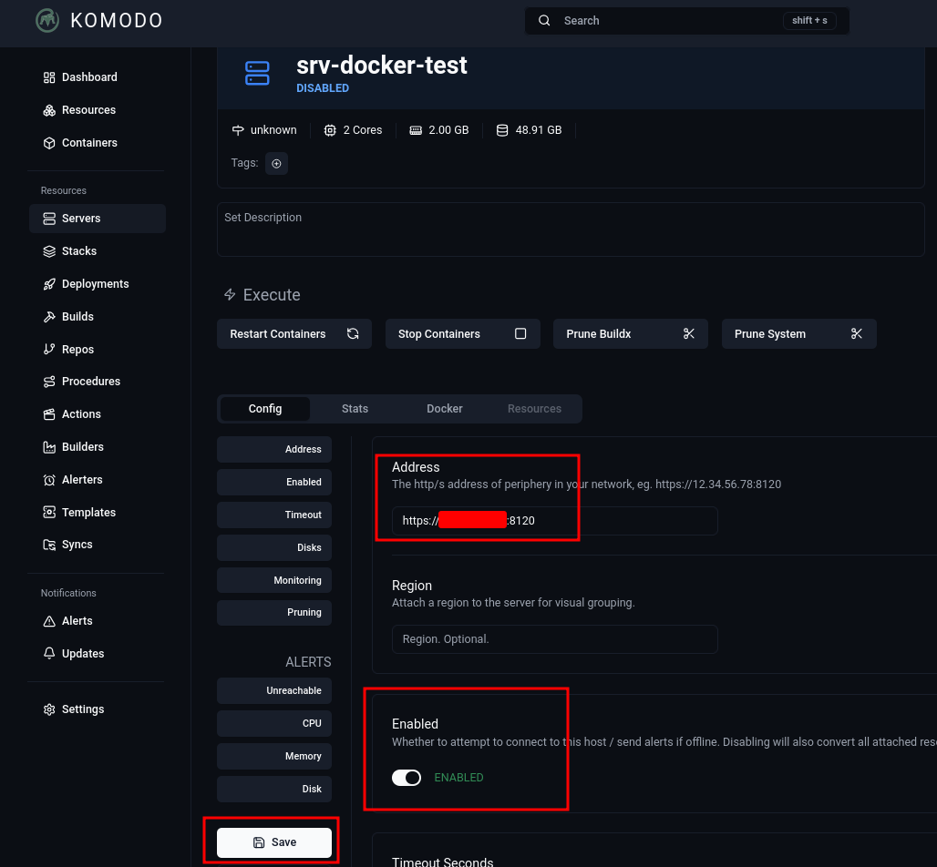View Alerts notifications
Image resolution: width=937 pixels, height=867 pixels.
pyautogui.click(x=68, y=621)
